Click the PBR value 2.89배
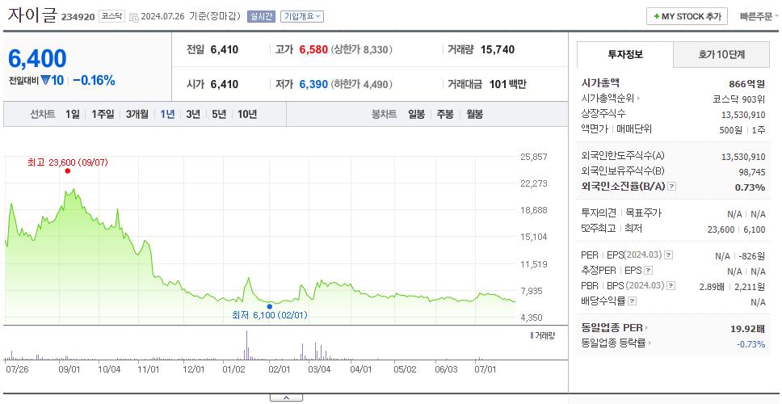The height and width of the screenshot is (404, 782). (711, 287)
